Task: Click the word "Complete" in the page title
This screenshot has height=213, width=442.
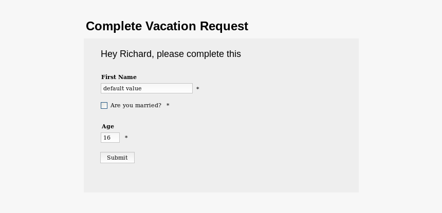Action: pos(114,26)
